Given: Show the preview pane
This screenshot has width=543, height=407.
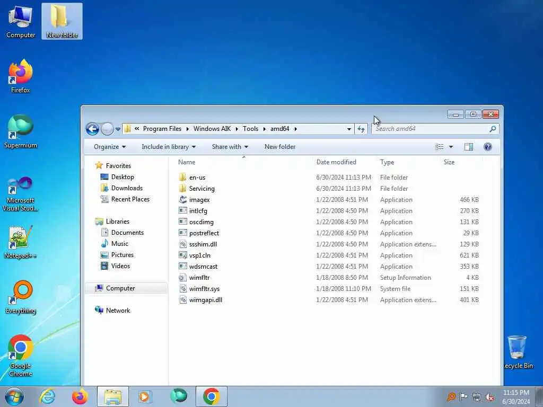Looking at the screenshot, I should 469,147.
